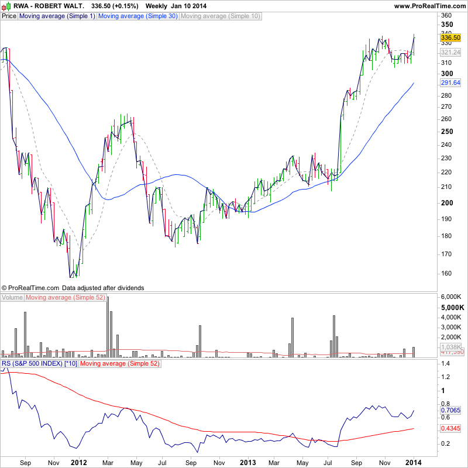Click the Data adjusted after dividends note
The height and width of the screenshot is (468, 468).
point(103,288)
